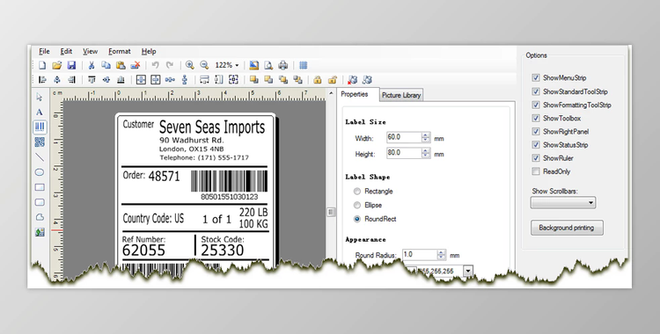Open the Show Scrollbars dropdown
This screenshot has width=660, height=334.
point(563,203)
